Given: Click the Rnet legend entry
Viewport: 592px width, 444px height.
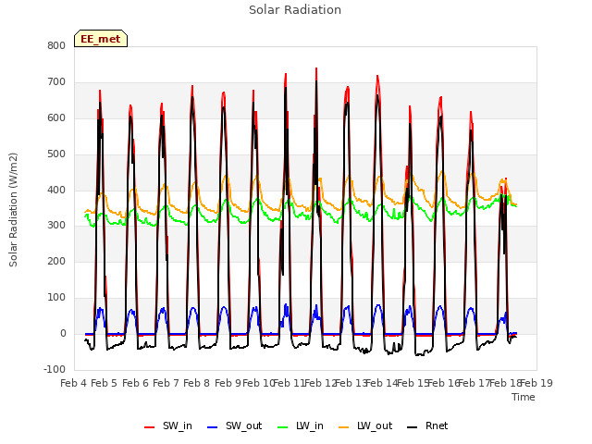Looking at the screenshot, I should tap(427, 425).
